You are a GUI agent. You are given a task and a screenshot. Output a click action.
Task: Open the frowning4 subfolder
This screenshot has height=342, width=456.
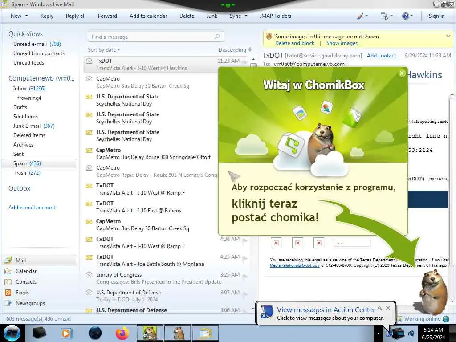click(29, 98)
